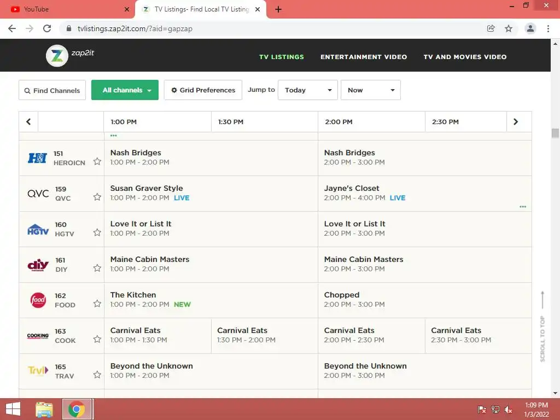
Task: Favorite the QVC channel star
Action: tap(97, 197)
